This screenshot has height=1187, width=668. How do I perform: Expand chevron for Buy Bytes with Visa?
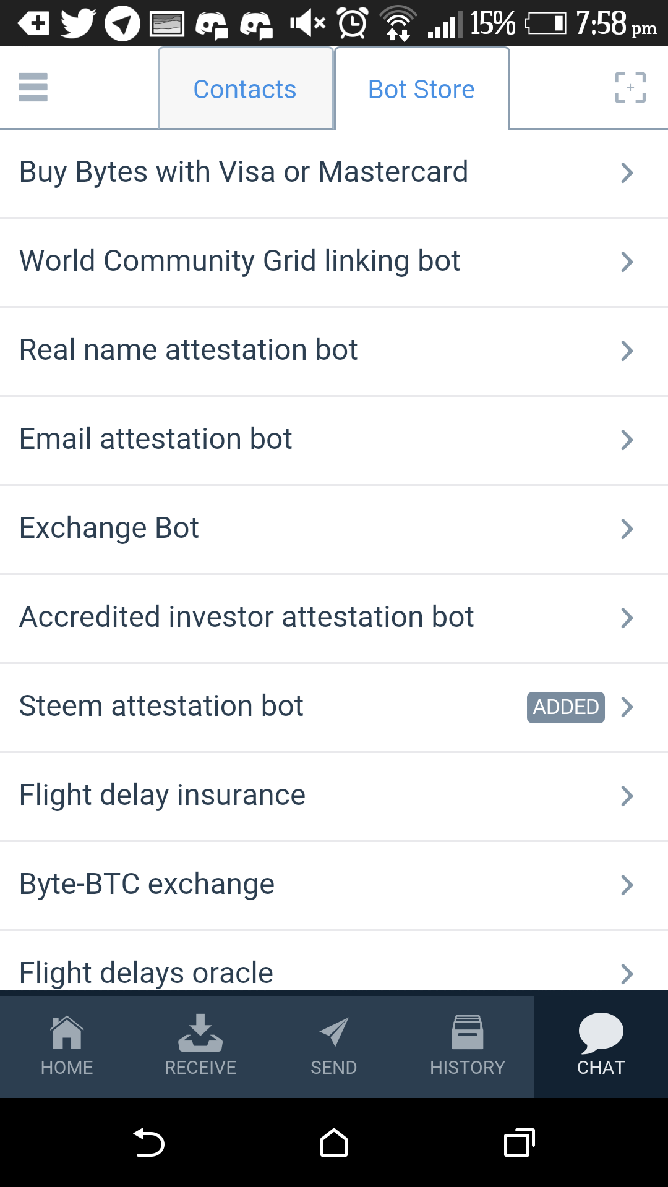627,173
